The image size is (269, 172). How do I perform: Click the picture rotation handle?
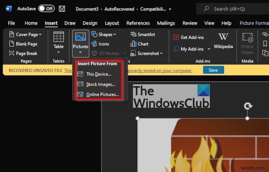coord(248,106)
